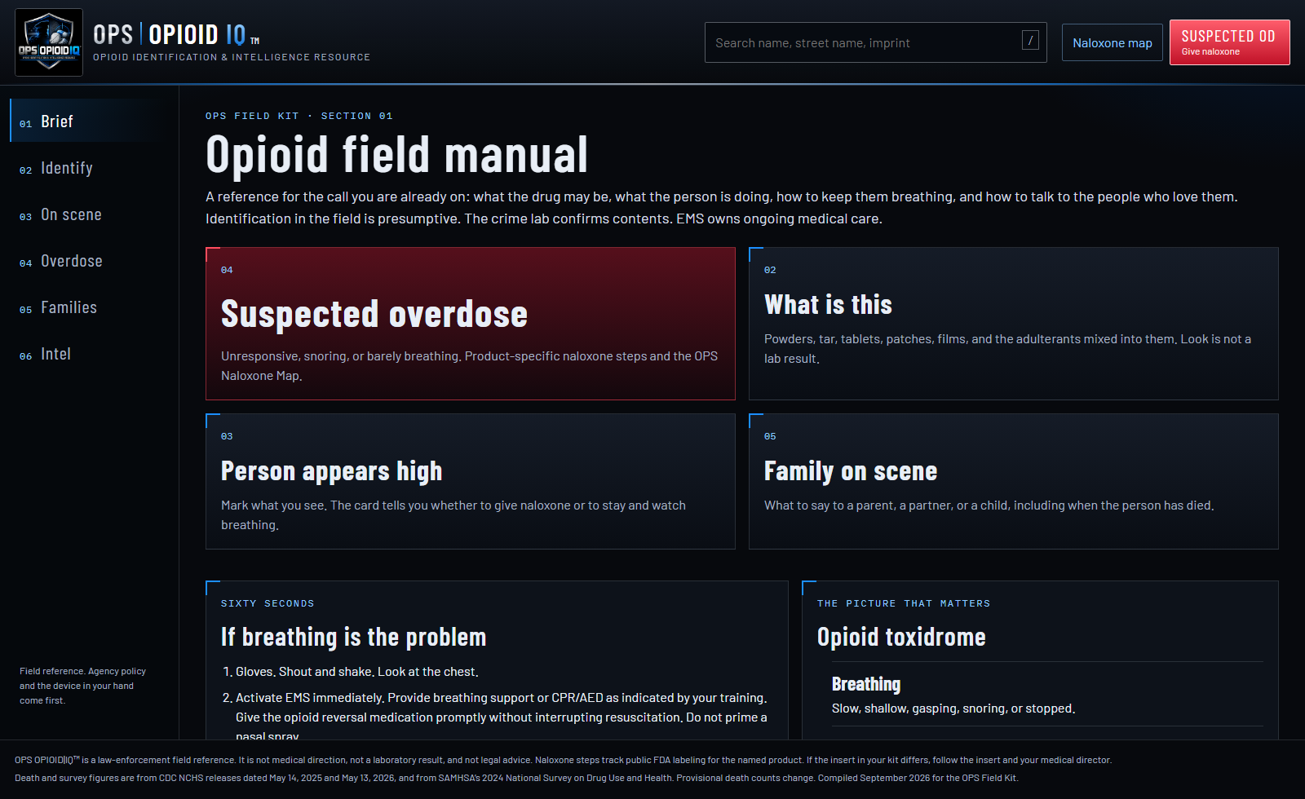Click the OPS Opioid IQ shield logo

click(x=49, y=42)
